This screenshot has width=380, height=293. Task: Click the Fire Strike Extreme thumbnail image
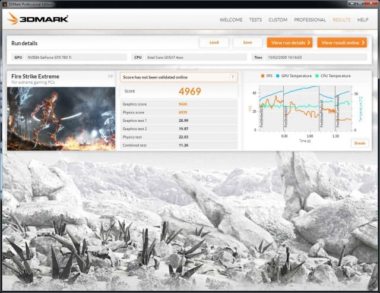61,119
